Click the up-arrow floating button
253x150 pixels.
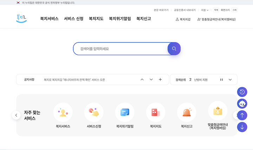[242, 115]
